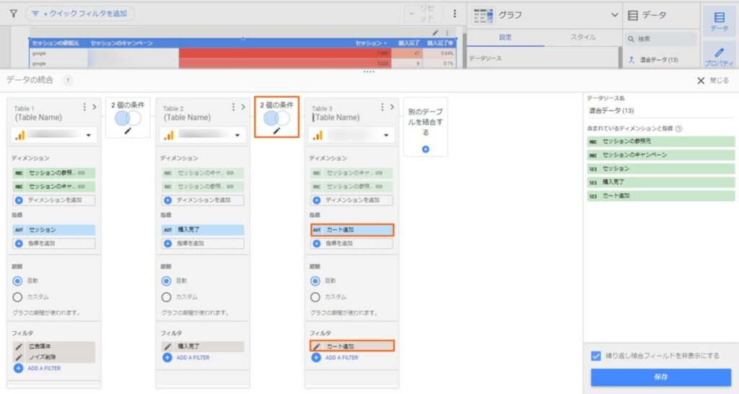
Task: Edit the first join condition pencil icon
Action: [128, 131]
